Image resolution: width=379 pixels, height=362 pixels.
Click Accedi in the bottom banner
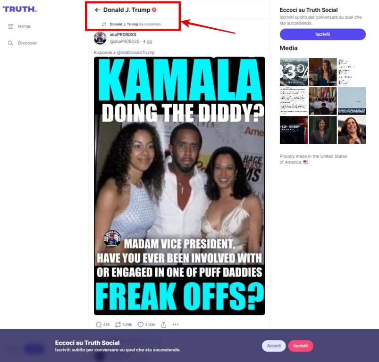[x=274, y=346]
